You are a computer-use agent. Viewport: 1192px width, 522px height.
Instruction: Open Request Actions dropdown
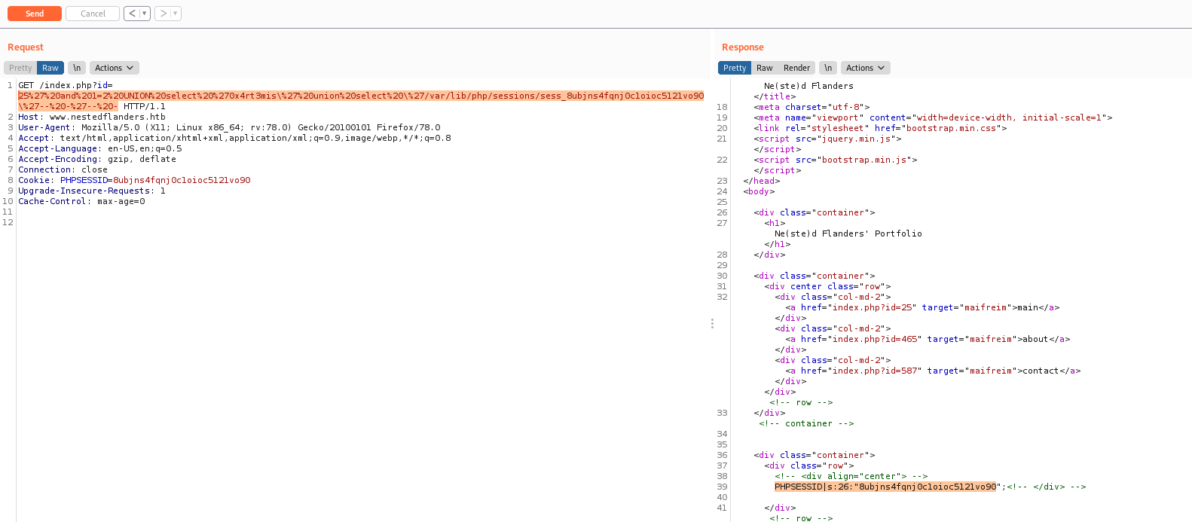pyautogui.click(x=114, y=68)
